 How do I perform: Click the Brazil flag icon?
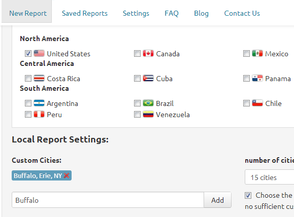tap(148, 103)
